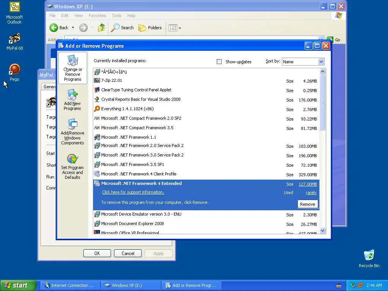Open the Start menu
Screen dimensions: 388x291
point(18,285)
